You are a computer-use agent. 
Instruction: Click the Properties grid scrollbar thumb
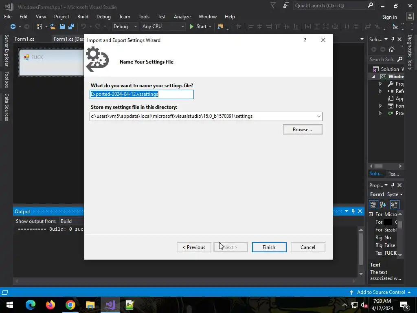[400, 225]
